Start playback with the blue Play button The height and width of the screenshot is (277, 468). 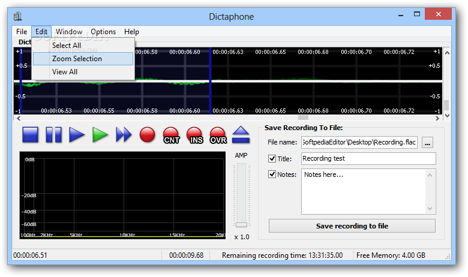tap(77, 135)
